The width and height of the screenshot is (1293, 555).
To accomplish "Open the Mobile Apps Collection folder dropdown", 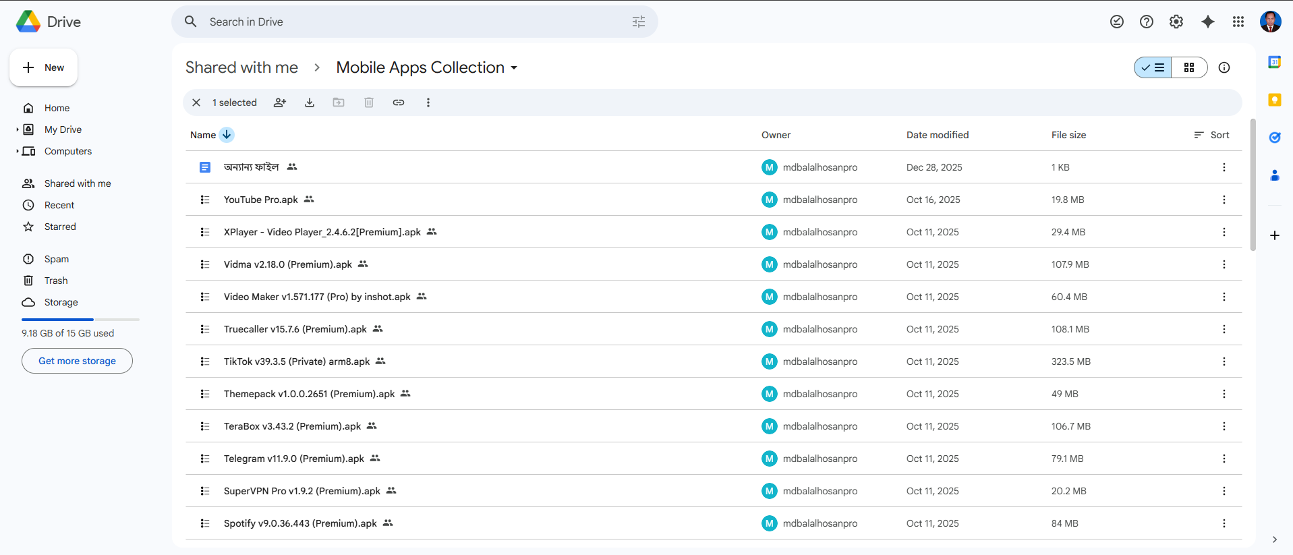I will point(514,68).
